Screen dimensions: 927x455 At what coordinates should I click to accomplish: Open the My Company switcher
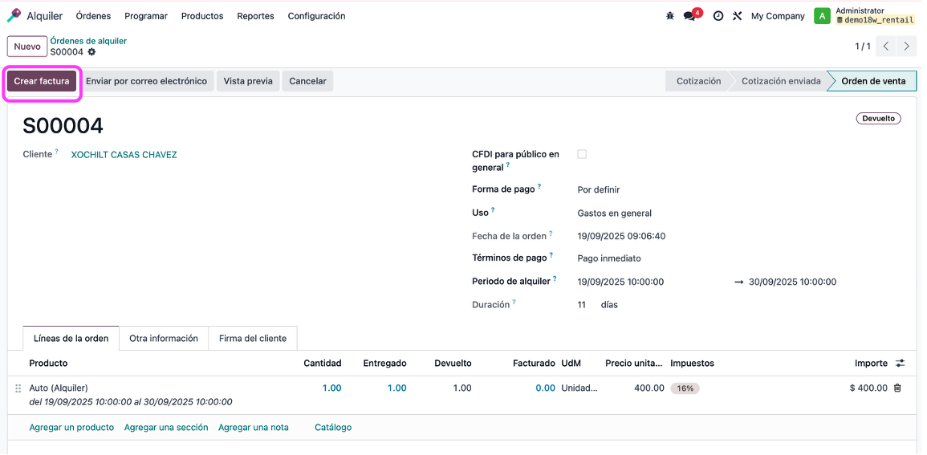[778, 16]
